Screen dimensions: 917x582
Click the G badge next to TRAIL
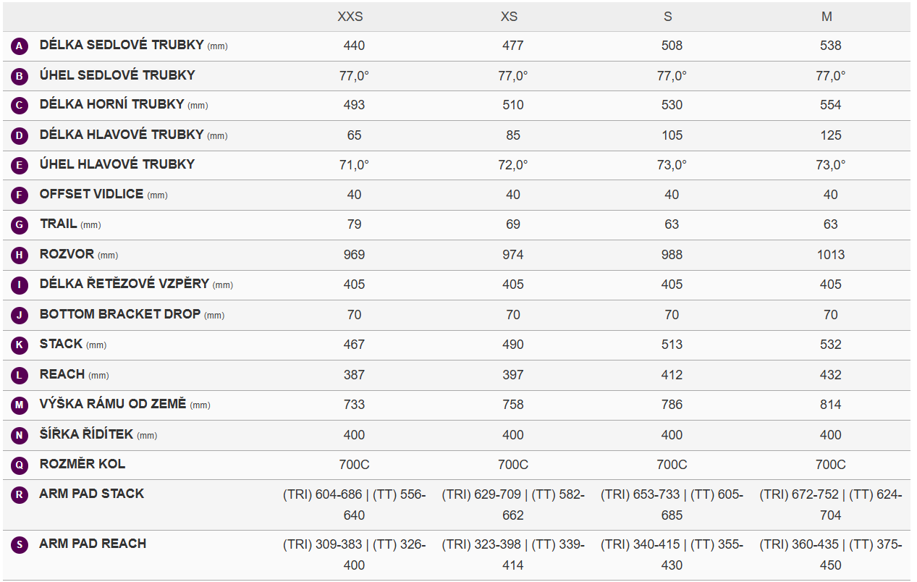click(x=20, y=225)
